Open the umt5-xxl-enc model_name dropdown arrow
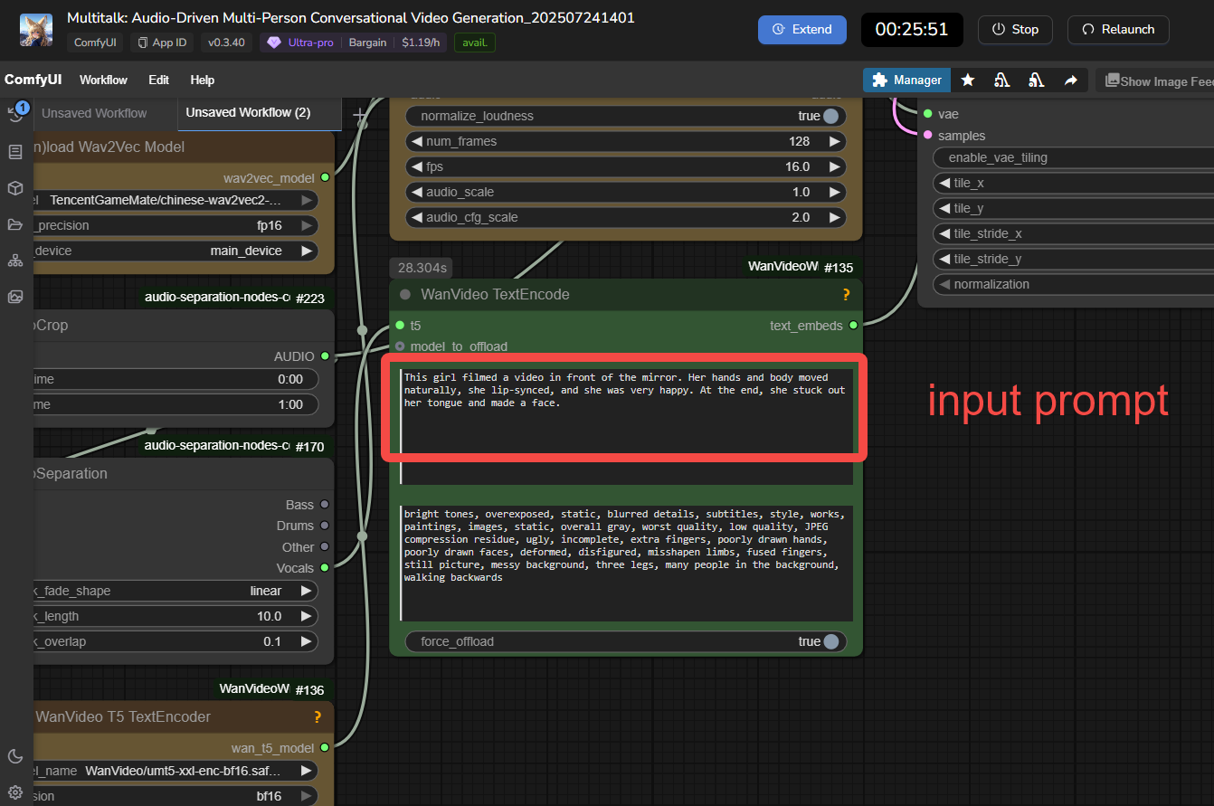This screenshot has height=806, width=1214. click(307, 771)
